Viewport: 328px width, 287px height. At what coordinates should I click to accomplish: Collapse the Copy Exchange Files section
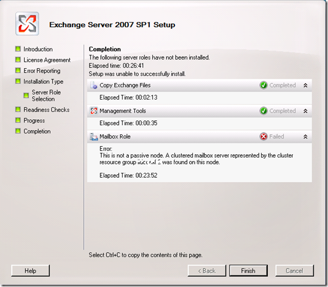coord(305,85)
